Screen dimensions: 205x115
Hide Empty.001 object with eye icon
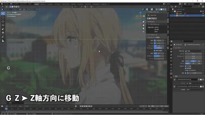point(203,15)
